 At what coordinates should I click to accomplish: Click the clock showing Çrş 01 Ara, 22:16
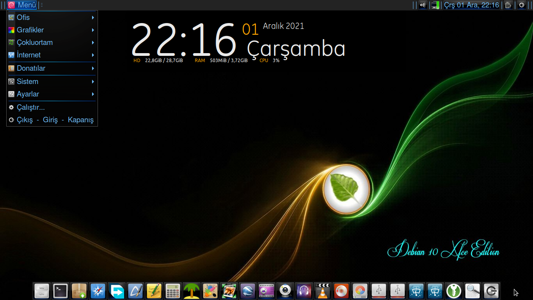[x=471, y=5]
